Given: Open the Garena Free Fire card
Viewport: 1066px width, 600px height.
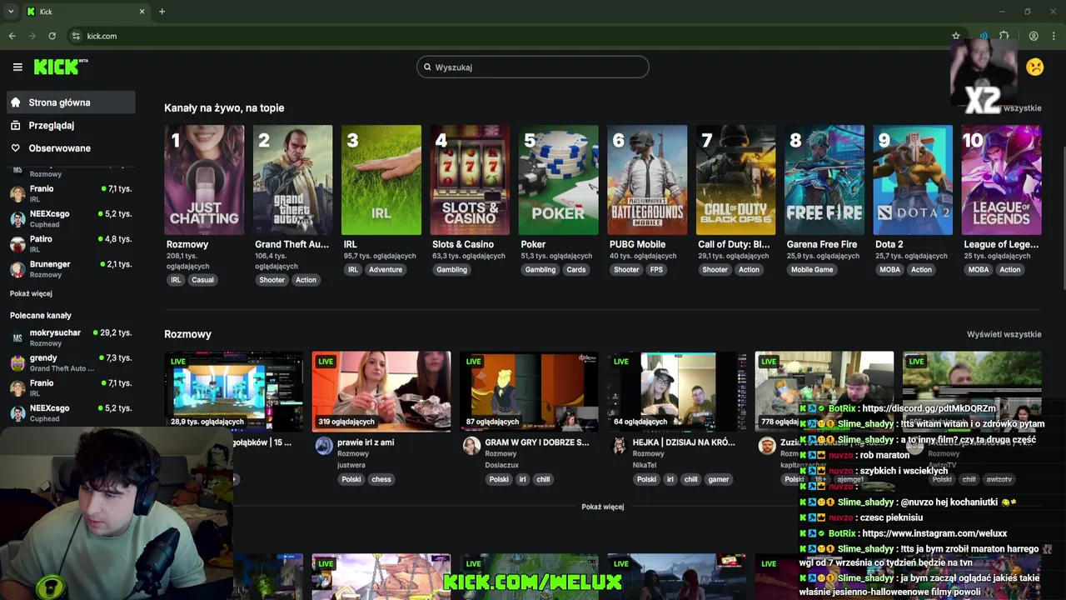Looking at the screenshot, I should tap(824, 180).
